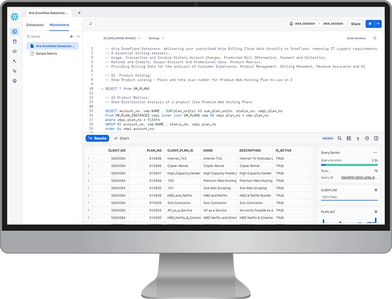
Task: Switch to the Databases tab
Action: point(35,25)
